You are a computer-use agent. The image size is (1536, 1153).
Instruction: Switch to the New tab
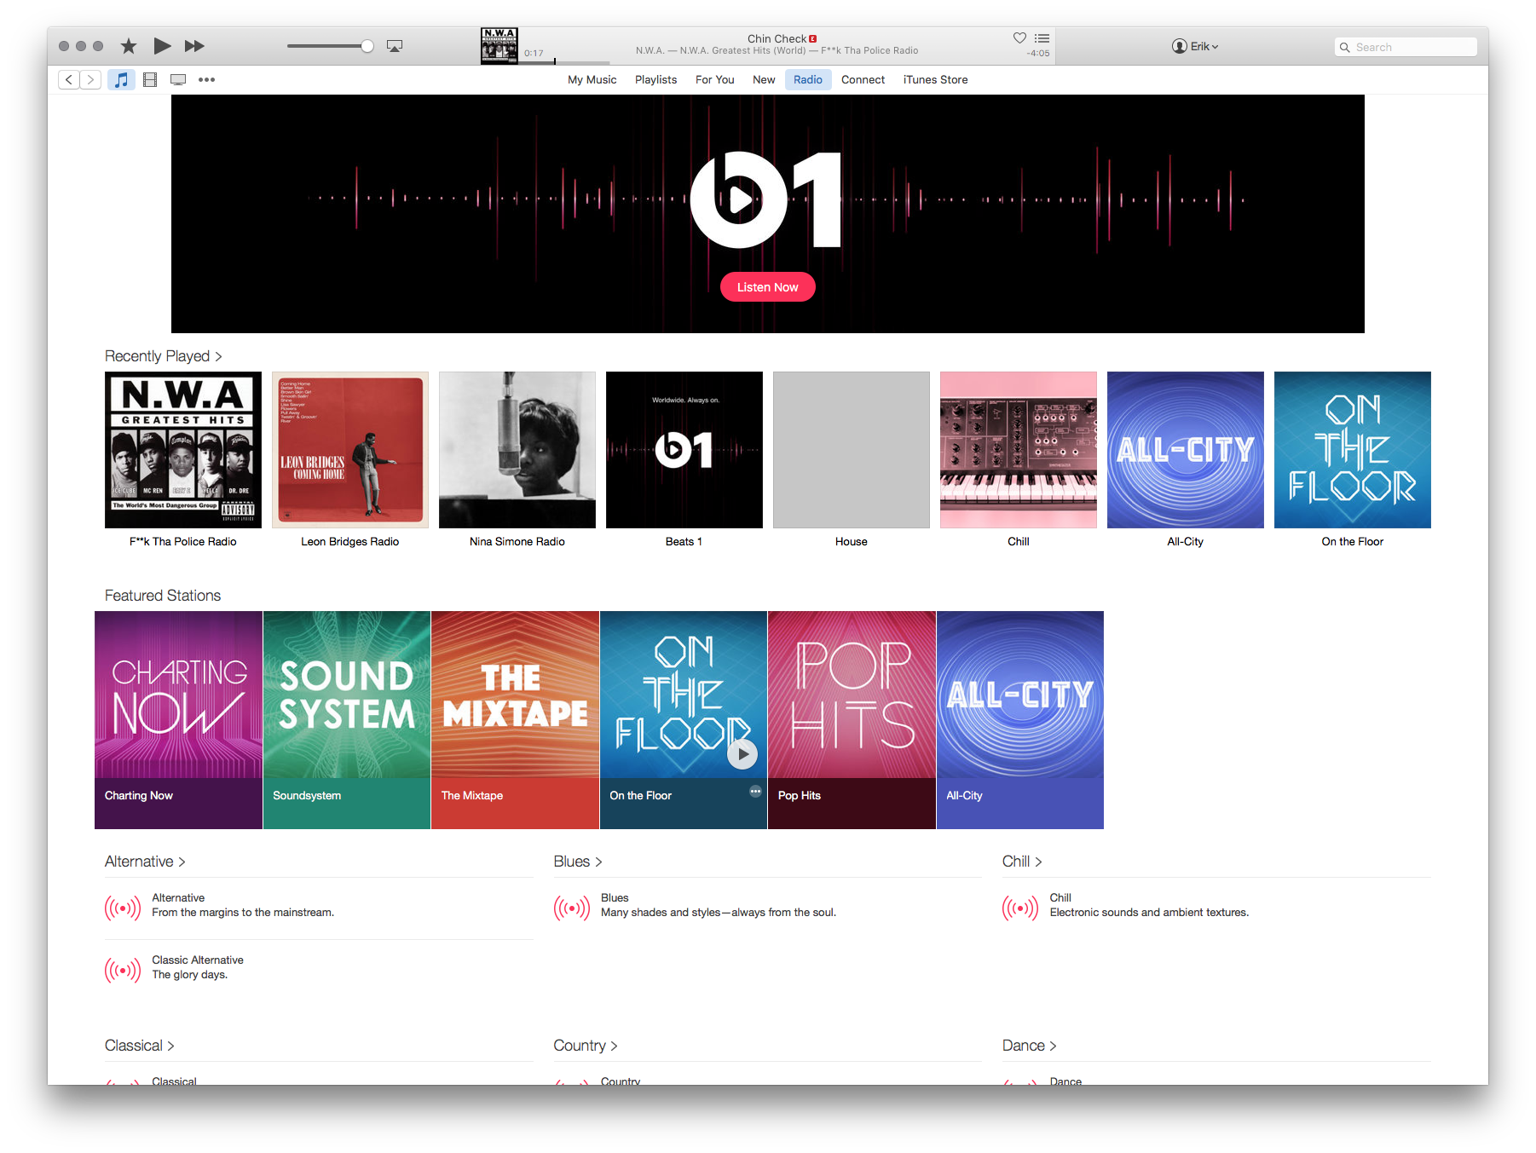tap(764, 79)
